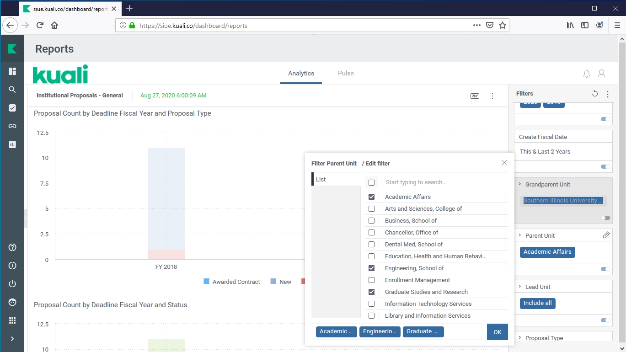Open the notifications bell icon

[x=587, y=74]
